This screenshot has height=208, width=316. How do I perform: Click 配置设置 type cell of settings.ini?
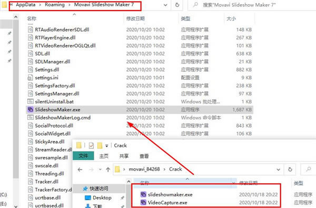pos(190,78)
